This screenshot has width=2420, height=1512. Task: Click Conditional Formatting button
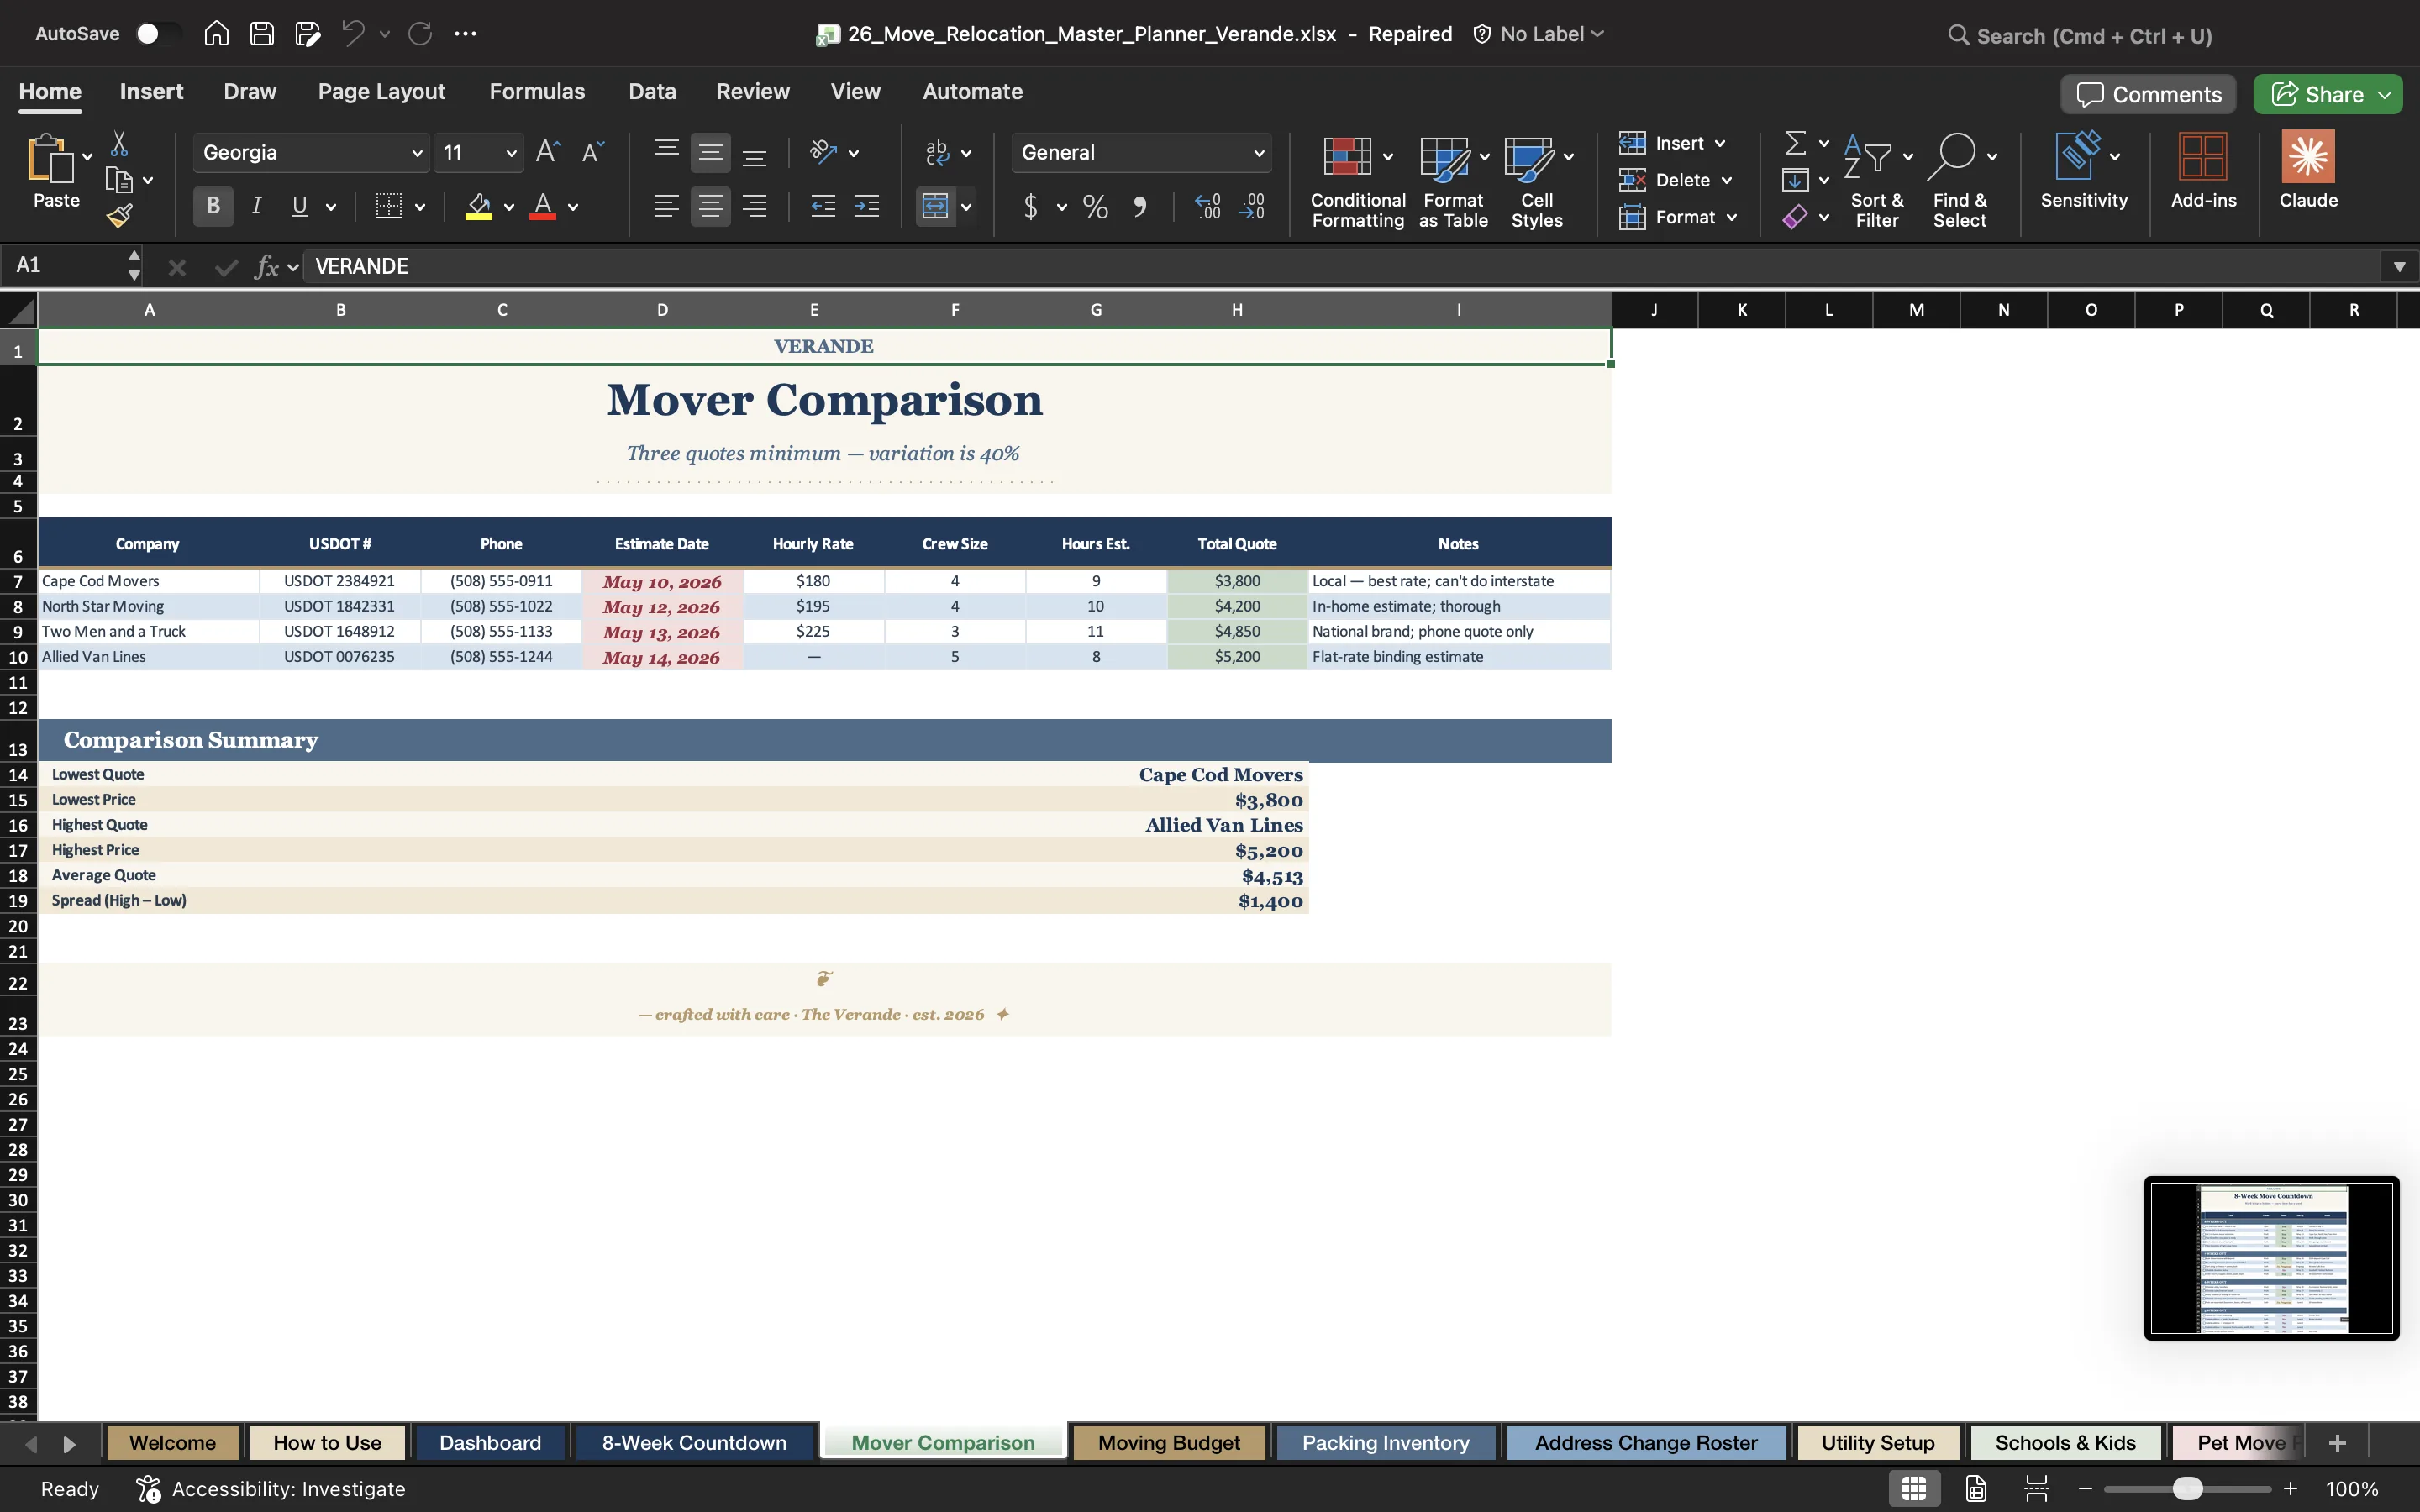point(1358,182)
